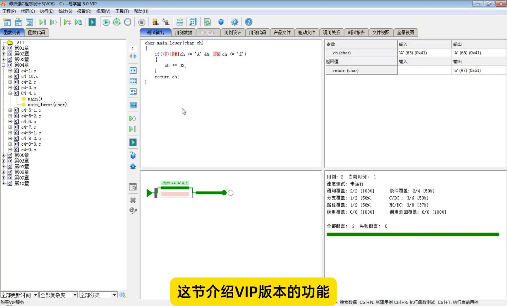Click the round green play button in toolbar

click(x=106, y=22)
